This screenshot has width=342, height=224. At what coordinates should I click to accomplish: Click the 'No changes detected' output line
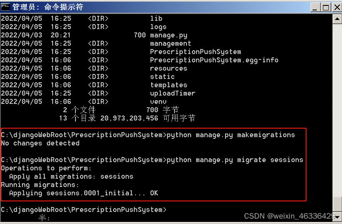40,143
